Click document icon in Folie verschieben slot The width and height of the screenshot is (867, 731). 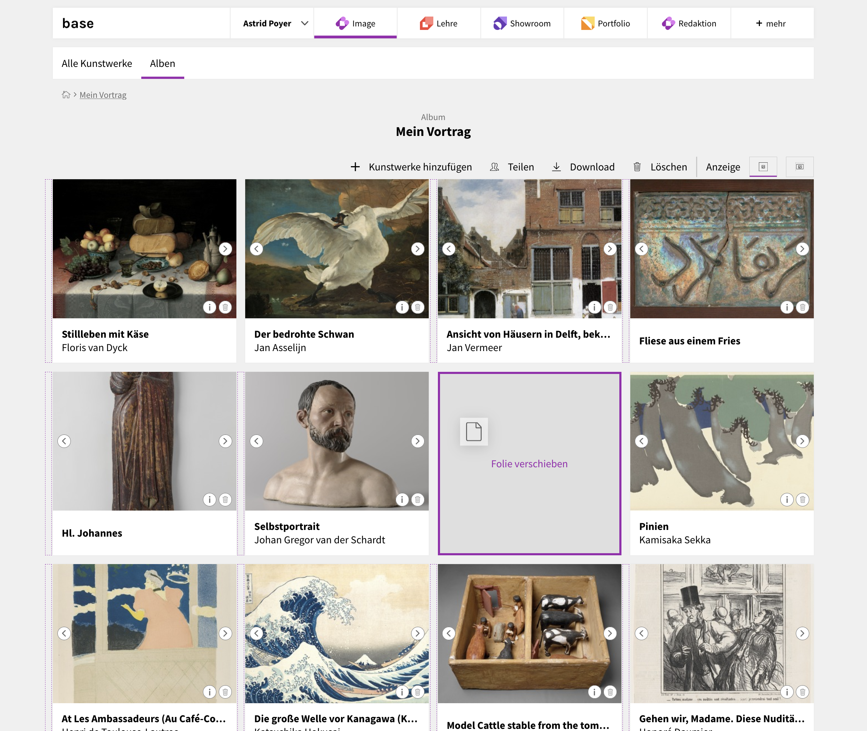pyautogui.click(x=474, y=431)
